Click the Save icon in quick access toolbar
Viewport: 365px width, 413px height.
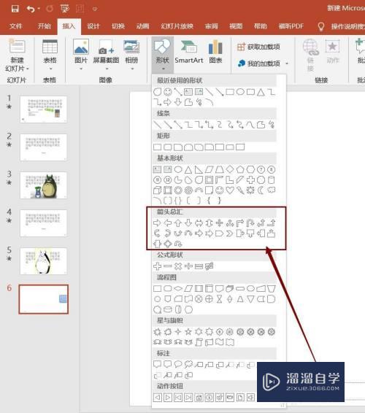point(15,9)
